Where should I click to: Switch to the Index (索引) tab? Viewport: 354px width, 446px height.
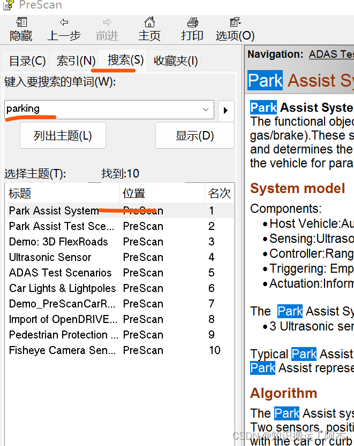[x=76, y=61]
